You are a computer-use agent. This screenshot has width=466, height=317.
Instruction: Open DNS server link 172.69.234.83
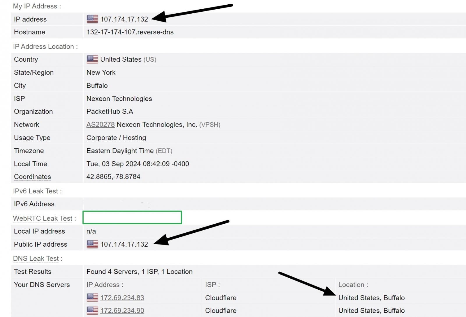tap(122, 298)
